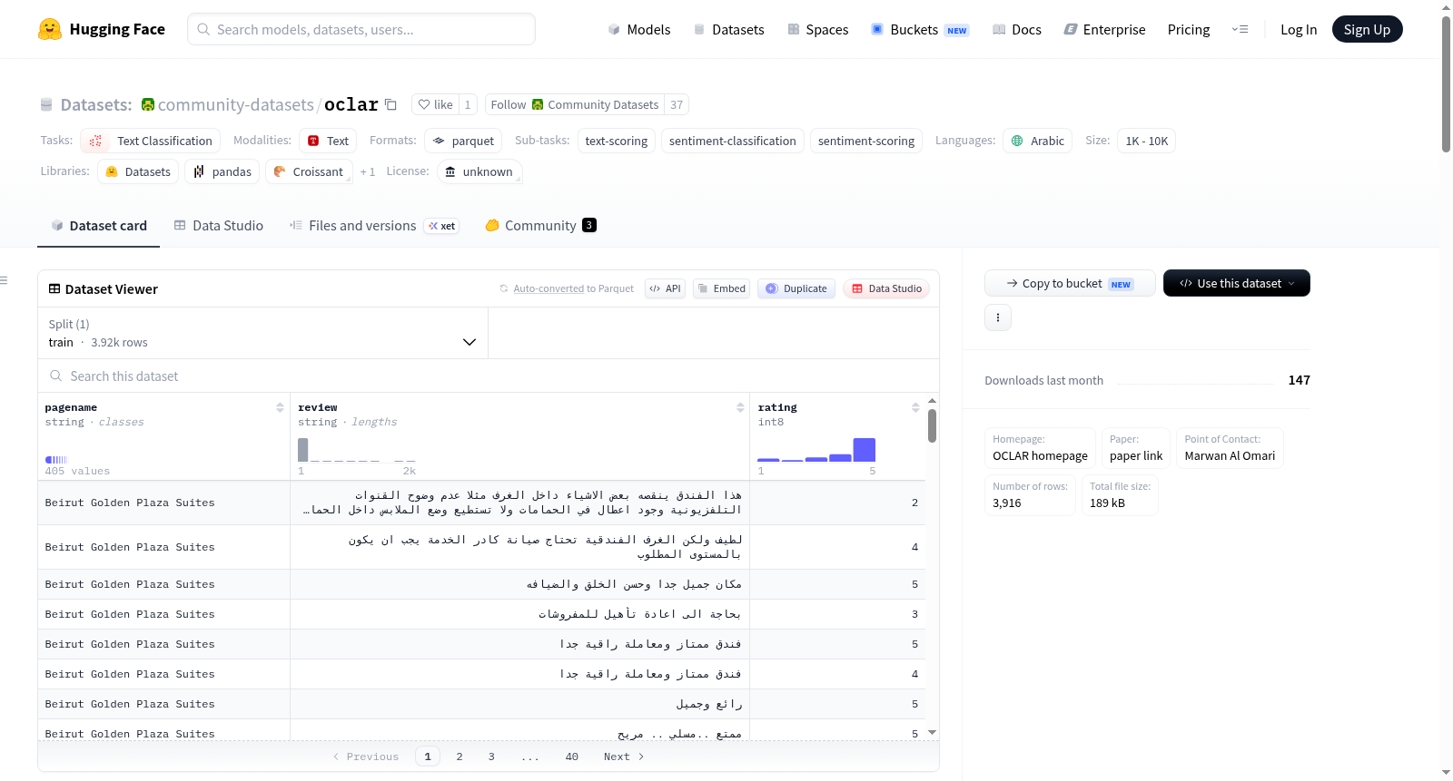Open the API button in viewer
This screenshot has width=1453, height=781.
click(x=665, y=288)
